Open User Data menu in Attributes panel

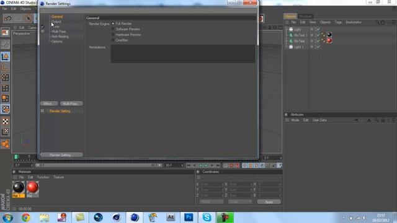[319, 120]
